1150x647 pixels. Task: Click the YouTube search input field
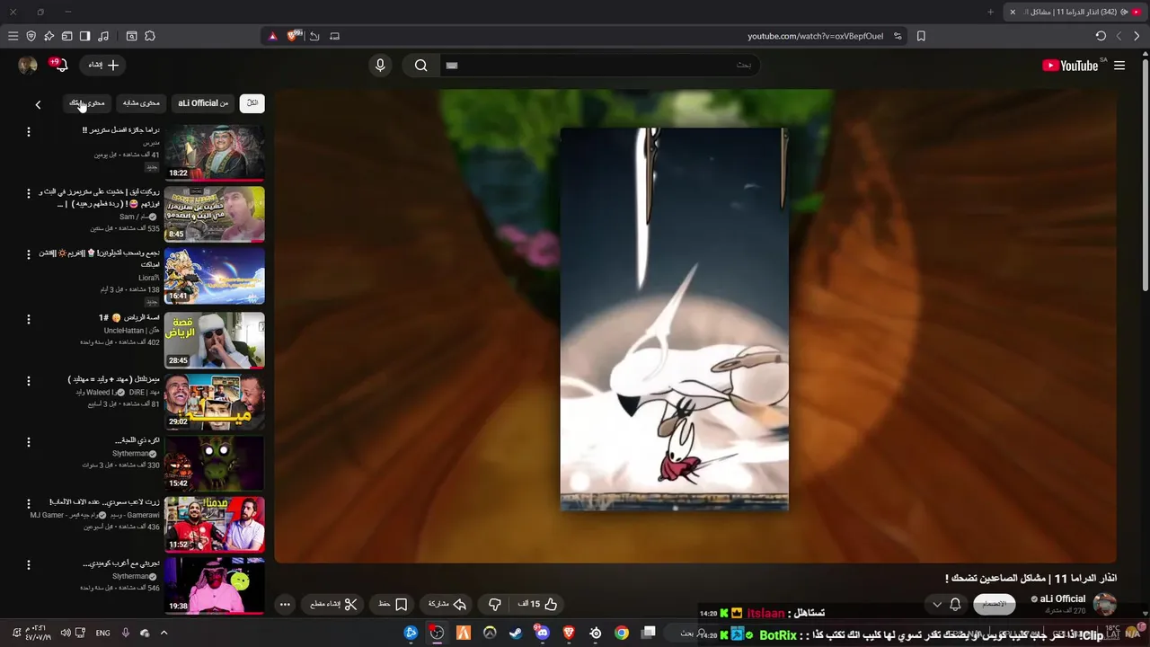(x=599, y=65)
